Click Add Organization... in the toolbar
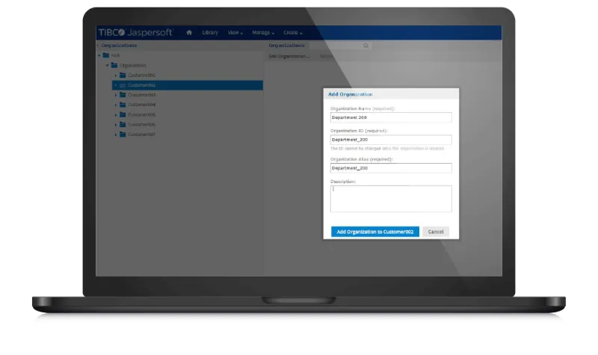This screenshot has width=598, height=355. (x=289, y=56)
